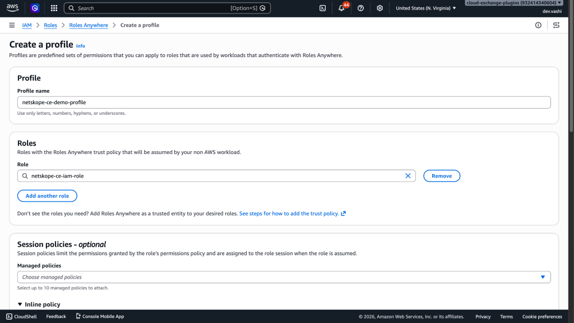Go to Roles breadcrumb
574x323 pixels.
[50, 25]
